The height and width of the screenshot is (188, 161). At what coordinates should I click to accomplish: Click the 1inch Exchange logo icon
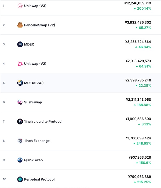click(x=20, y=141)
